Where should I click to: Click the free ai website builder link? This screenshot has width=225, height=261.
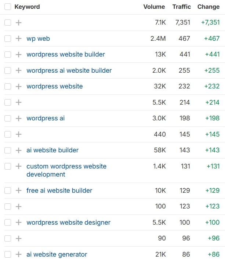click(x=59, y=191)
